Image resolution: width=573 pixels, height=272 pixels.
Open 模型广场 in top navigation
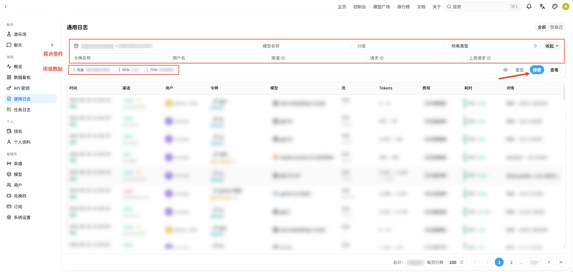point(382,7)
